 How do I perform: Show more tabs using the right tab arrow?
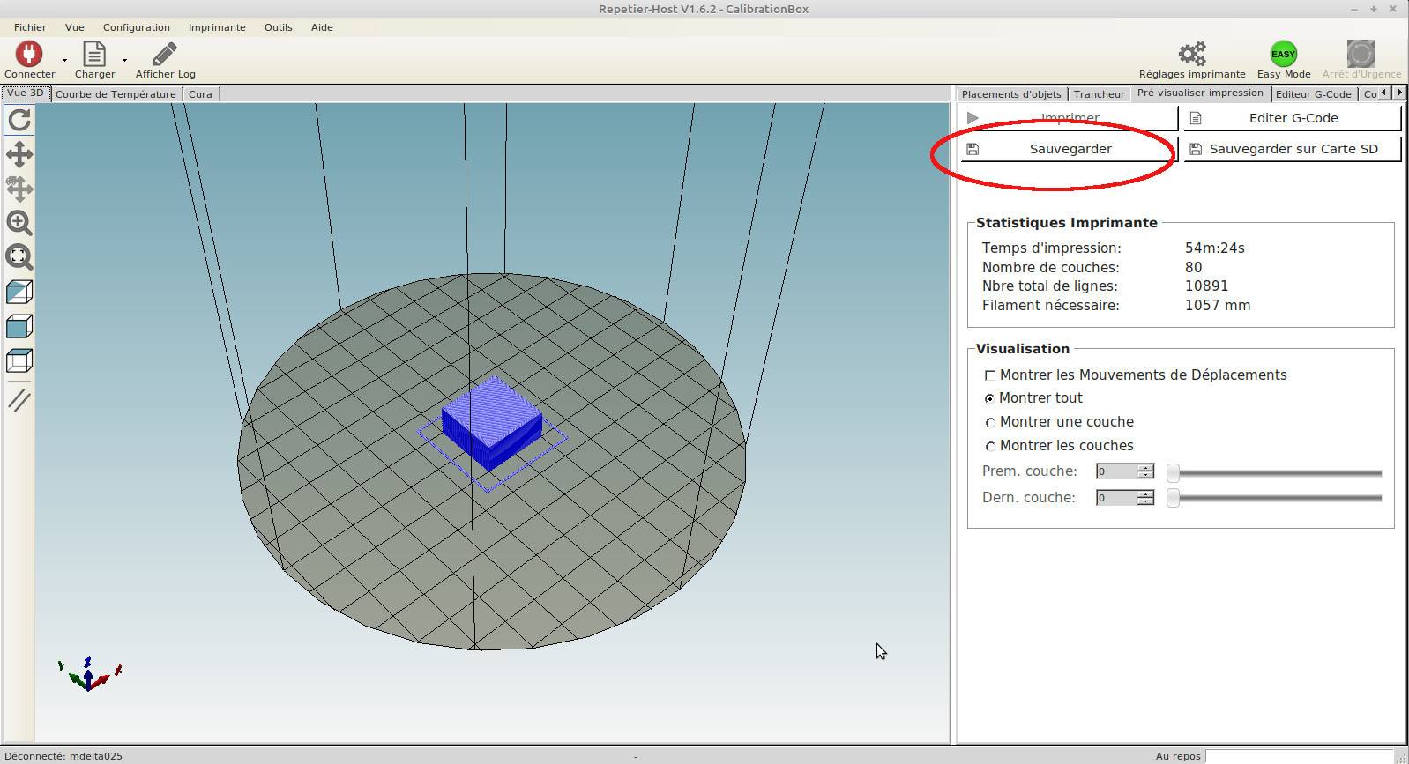tap(1398, 93)
